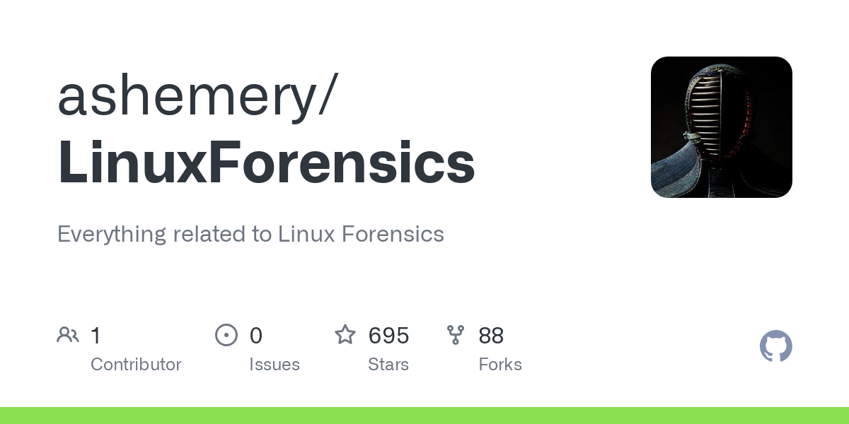The width and height of the screenshot is (849, 424).
Task: Click the Forks label
Action: pyautogui.click(x=500, y=365)
